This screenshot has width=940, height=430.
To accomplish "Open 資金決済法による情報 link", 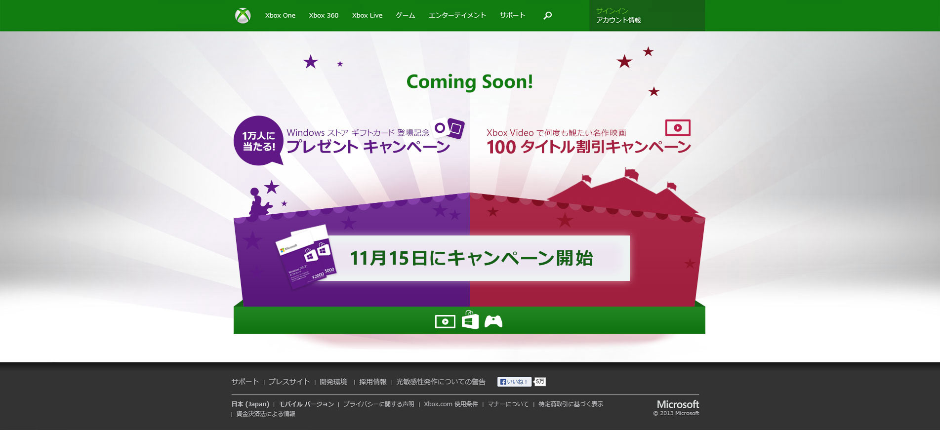I will (x=266, y=414).
